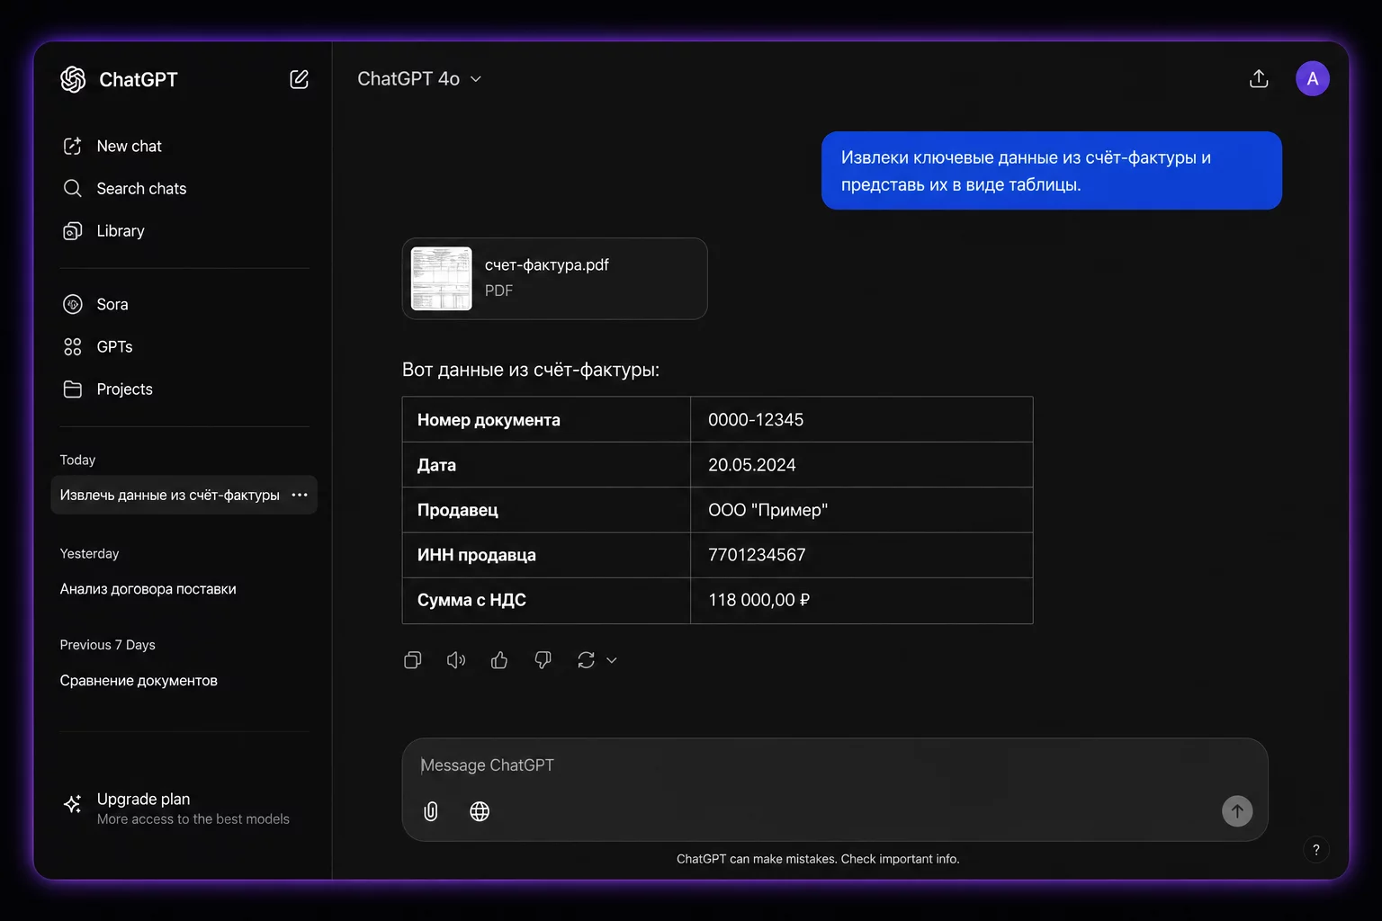Click the Upgrade plan sparkle icon
1382x921 pixels.
click(x=73, y=804)
